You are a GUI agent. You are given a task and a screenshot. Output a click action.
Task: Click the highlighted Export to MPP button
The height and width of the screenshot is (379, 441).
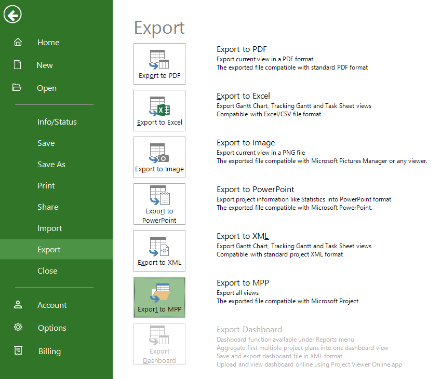click(x=159, y=297)
